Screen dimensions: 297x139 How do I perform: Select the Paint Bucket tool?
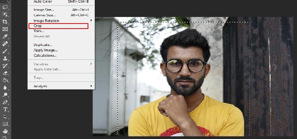(x=5, y=80)
